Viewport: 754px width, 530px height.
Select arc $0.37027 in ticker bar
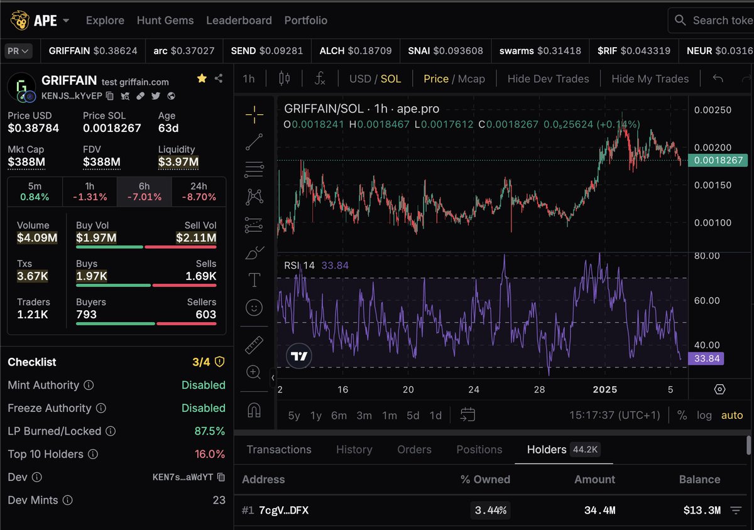point(184,51)
